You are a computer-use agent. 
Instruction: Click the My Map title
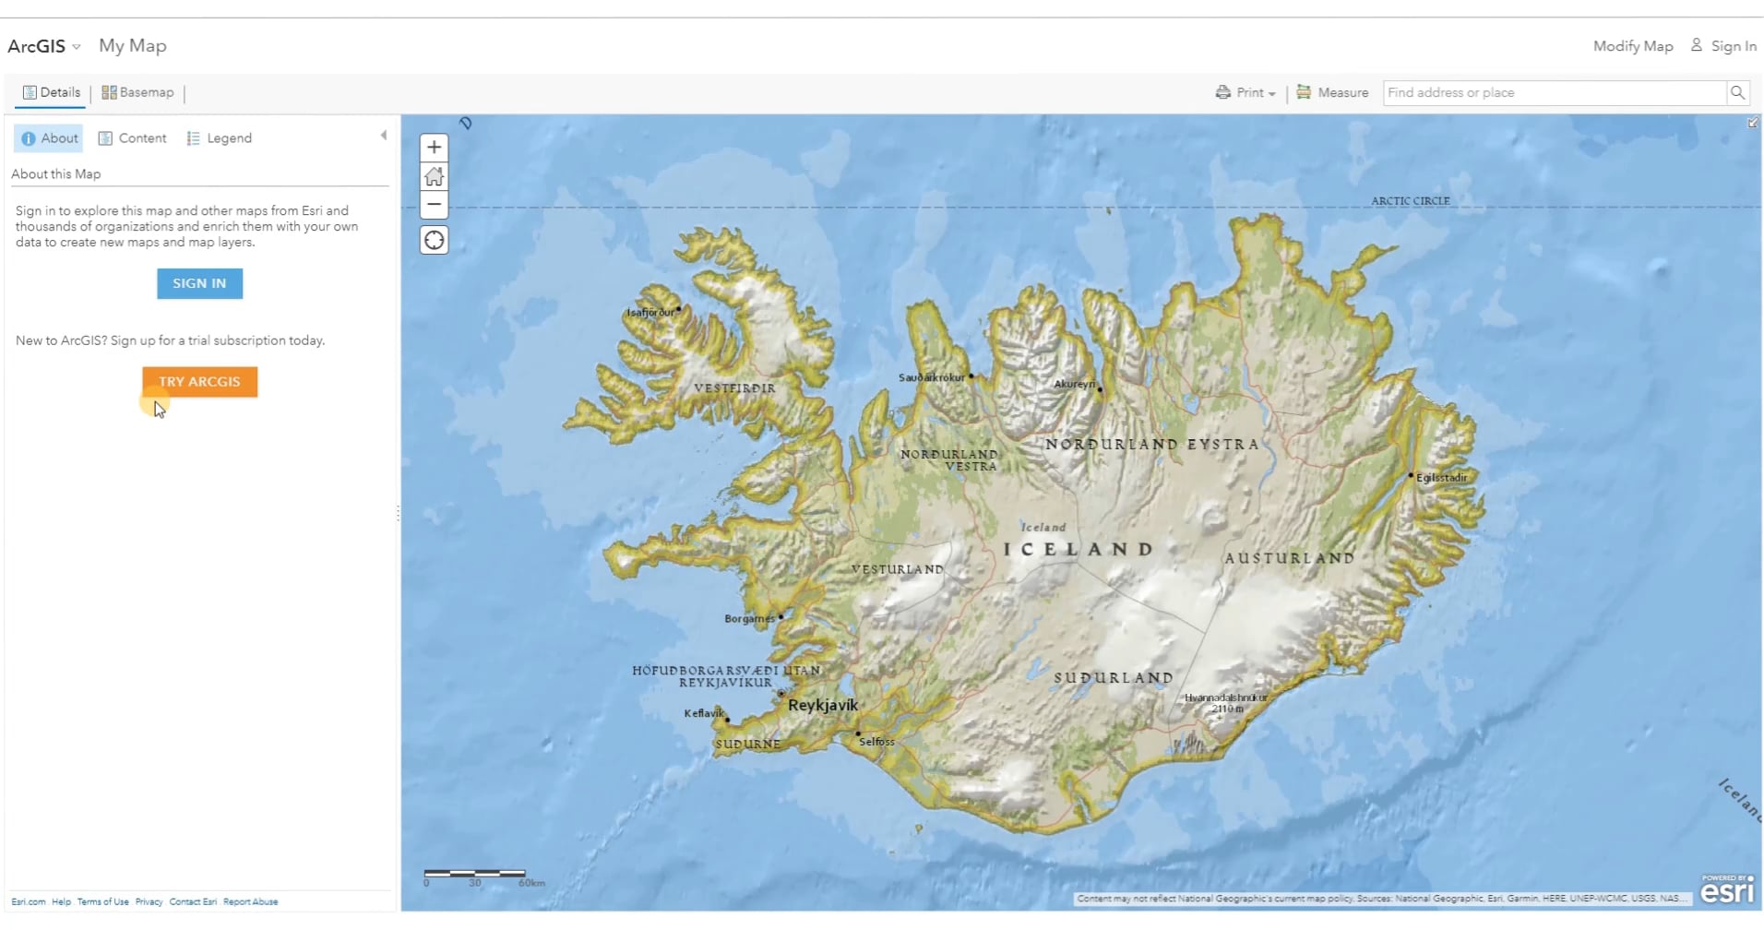click(133, 46)
